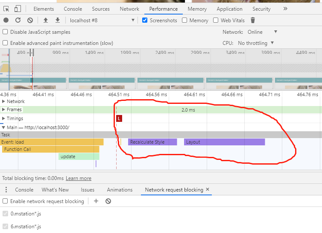Close the Network request blocking tab

208,189
